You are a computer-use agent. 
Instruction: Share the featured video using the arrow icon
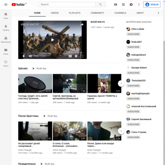coord(82,25)
